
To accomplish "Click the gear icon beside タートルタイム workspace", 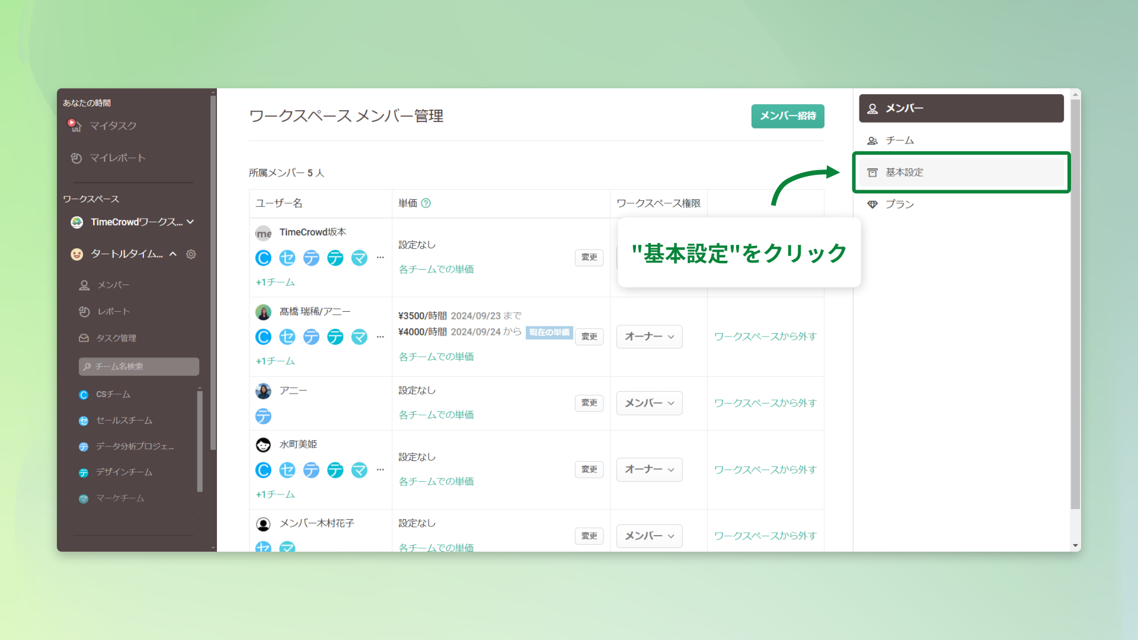I will point(191,254).
